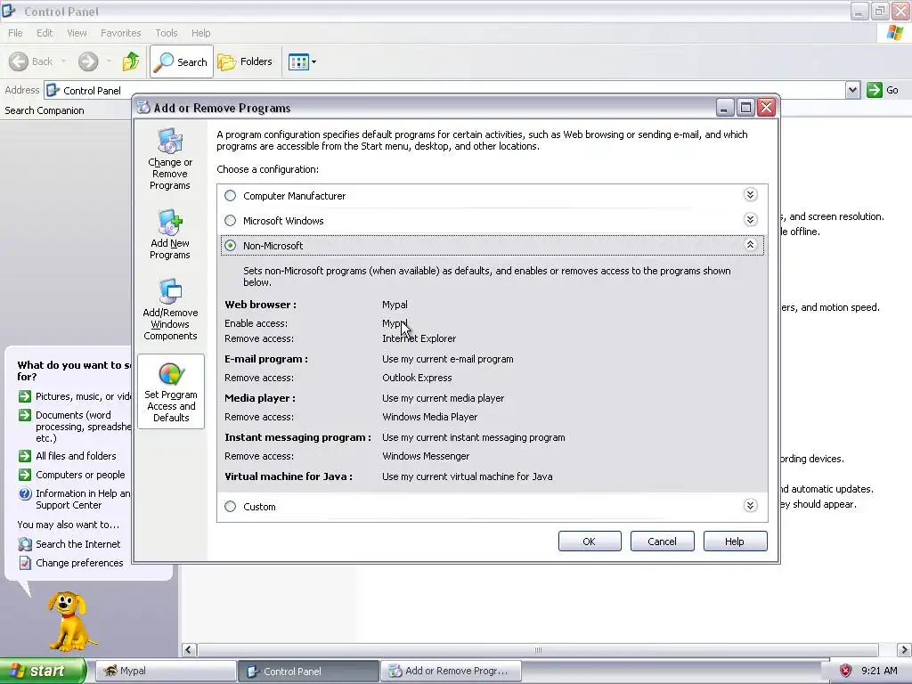912x684 pixels.
Task: Switch to Add or Remove Programs taskbar button
Action: click(451, 671)
